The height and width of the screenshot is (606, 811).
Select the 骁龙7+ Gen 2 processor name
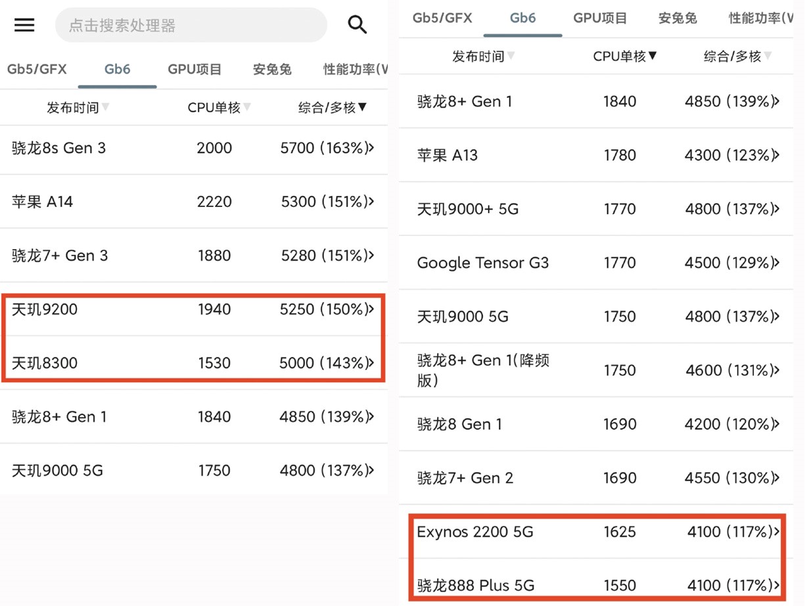click(465, 478)
